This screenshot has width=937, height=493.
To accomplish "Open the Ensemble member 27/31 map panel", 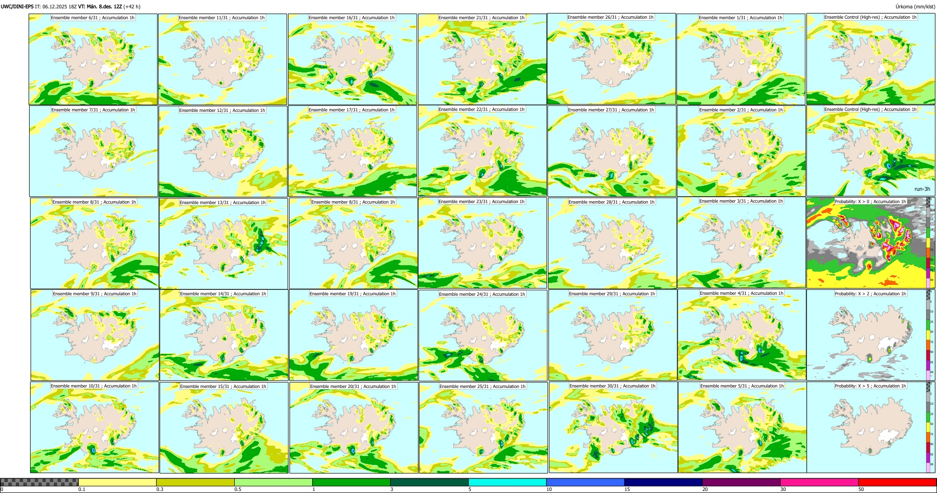I will [x=612, y=151].
